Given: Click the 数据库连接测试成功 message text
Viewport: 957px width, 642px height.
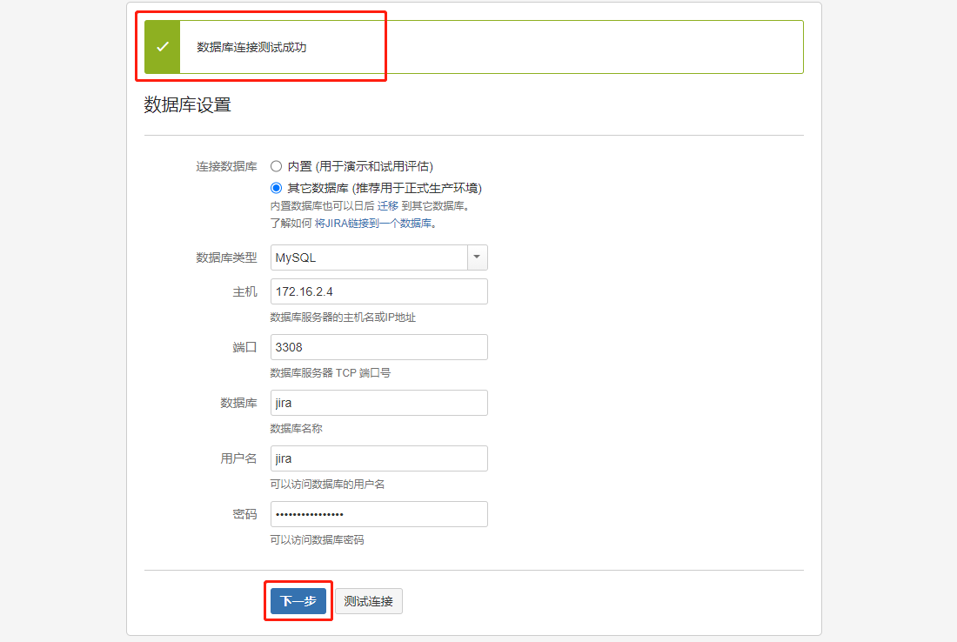Looking at the screenshot, I should [x=251, y=47].
